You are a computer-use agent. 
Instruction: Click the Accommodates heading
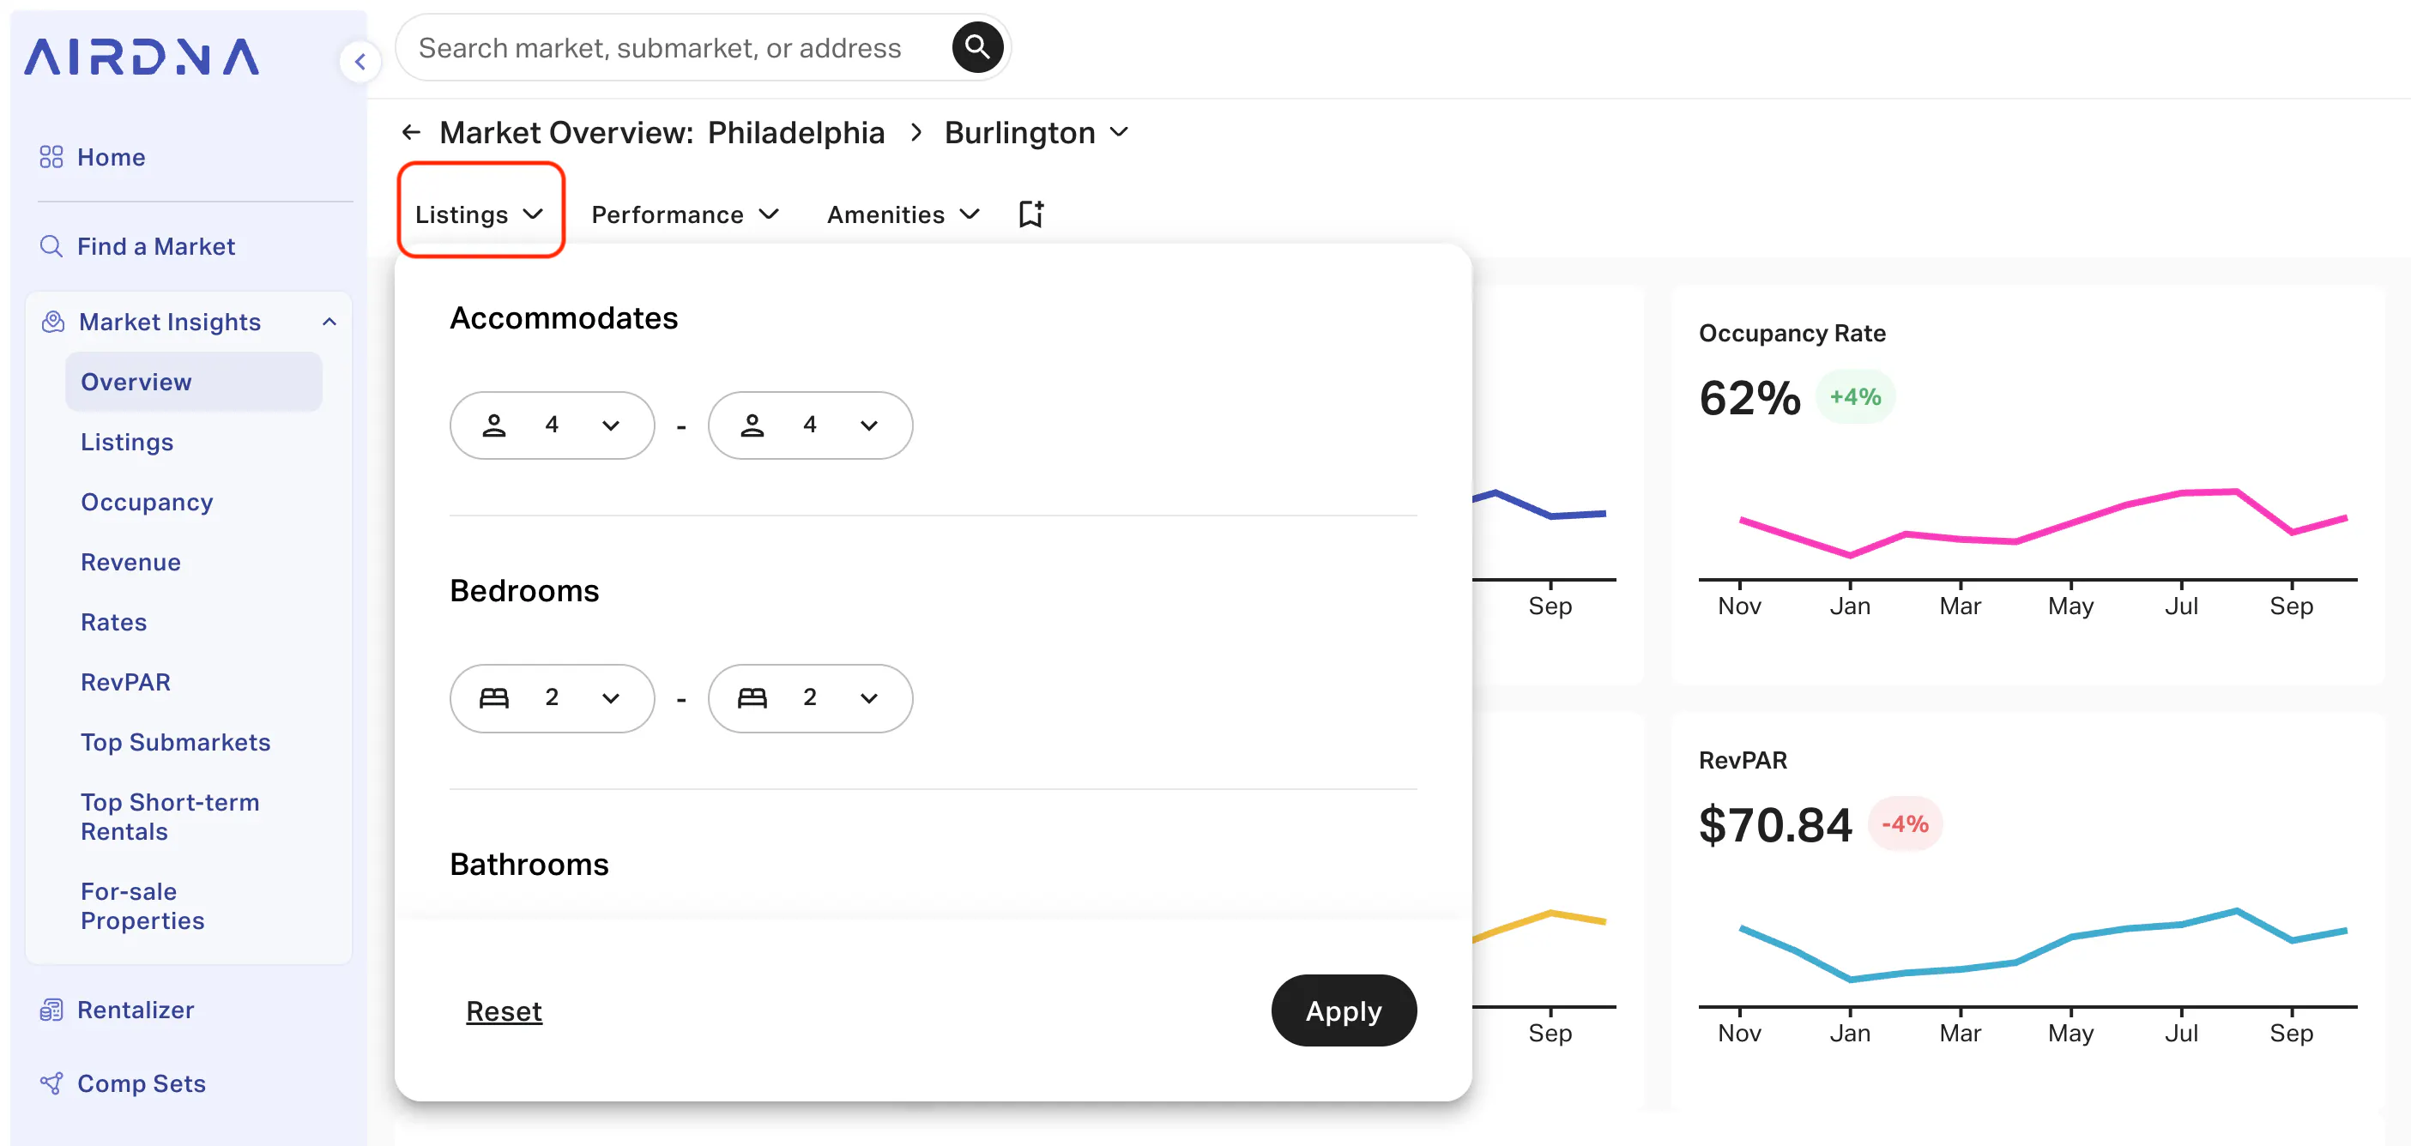pos(565,318)
